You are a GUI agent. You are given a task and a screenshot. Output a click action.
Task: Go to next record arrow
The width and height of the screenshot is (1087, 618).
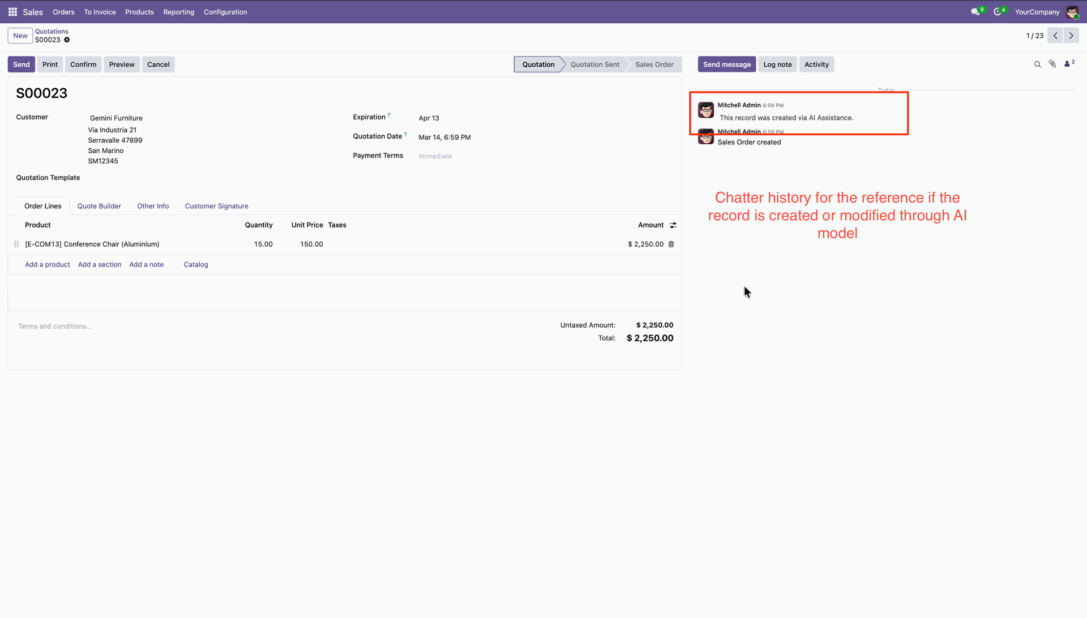[x=1071, y=36]
